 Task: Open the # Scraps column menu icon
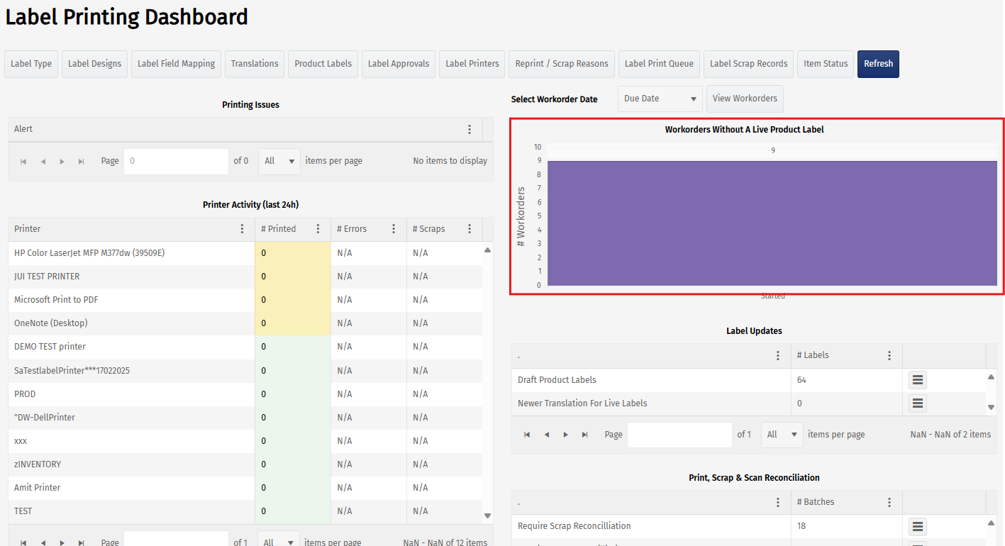coord(470,229)
